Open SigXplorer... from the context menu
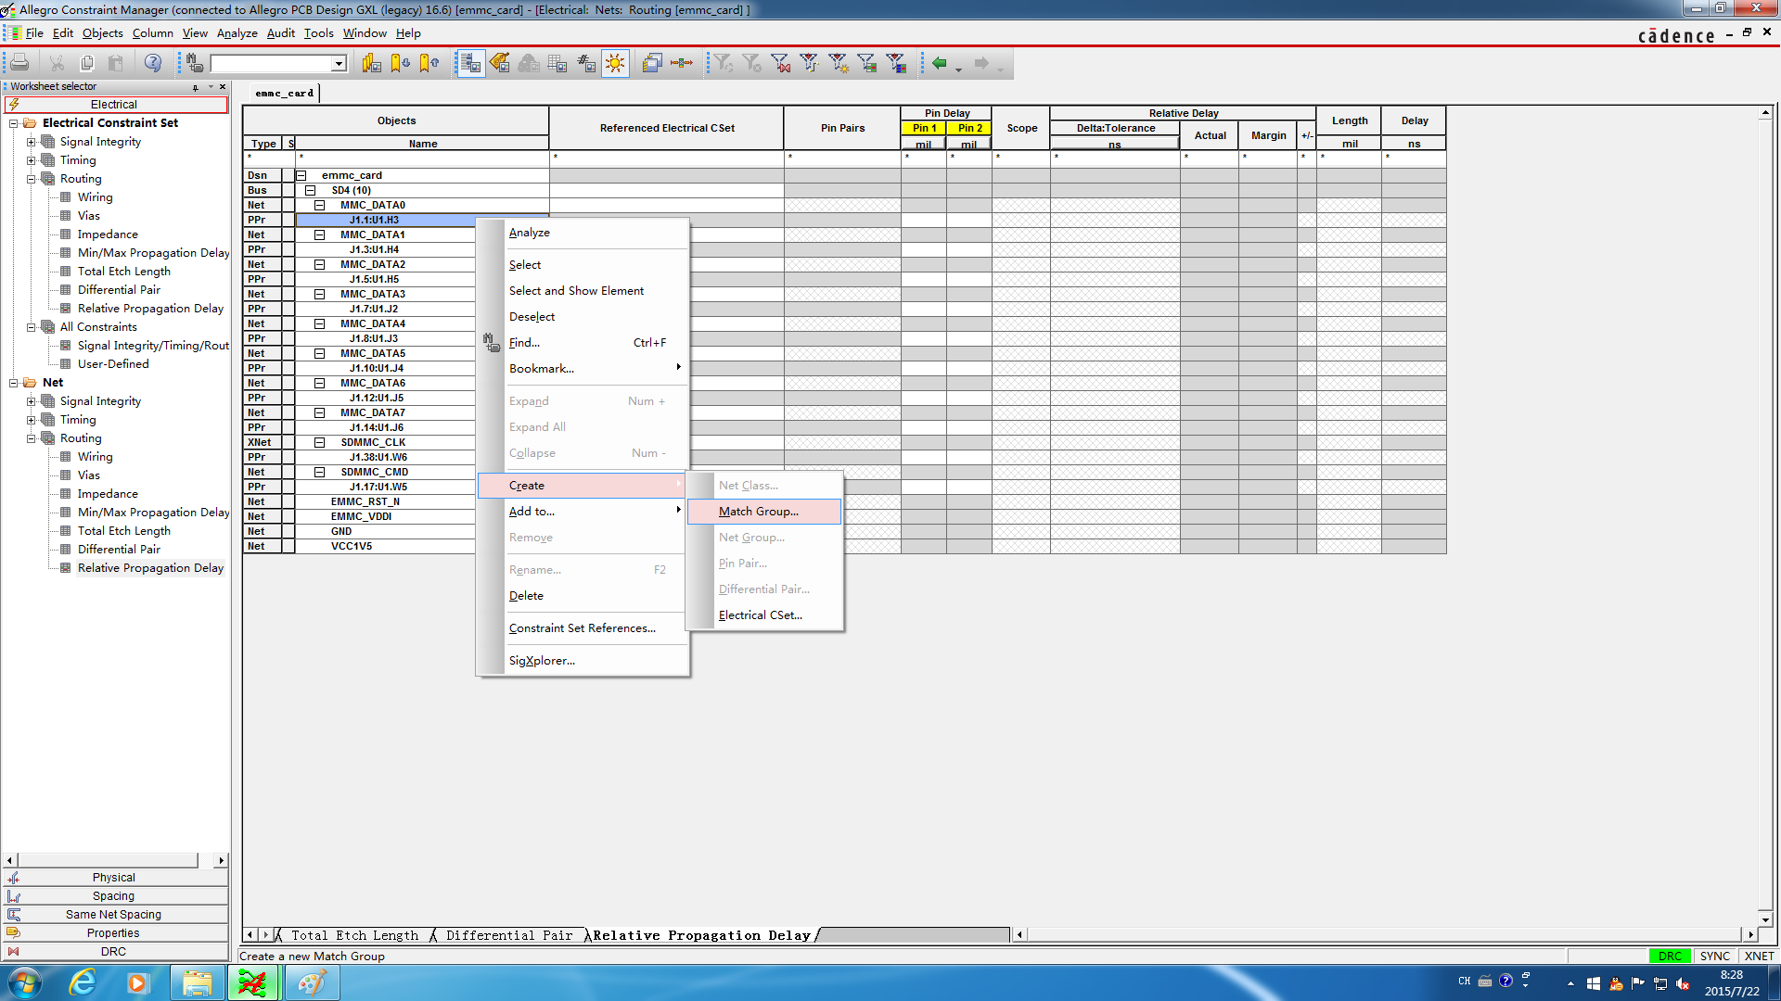The image size is (1781, 1001). pyautogui.click(x=583, y=661)
